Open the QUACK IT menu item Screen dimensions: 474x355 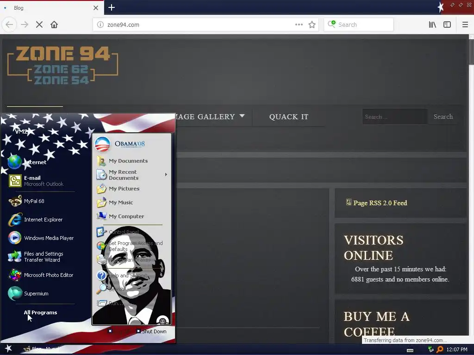pyautogui.click(x=289, y=116)
